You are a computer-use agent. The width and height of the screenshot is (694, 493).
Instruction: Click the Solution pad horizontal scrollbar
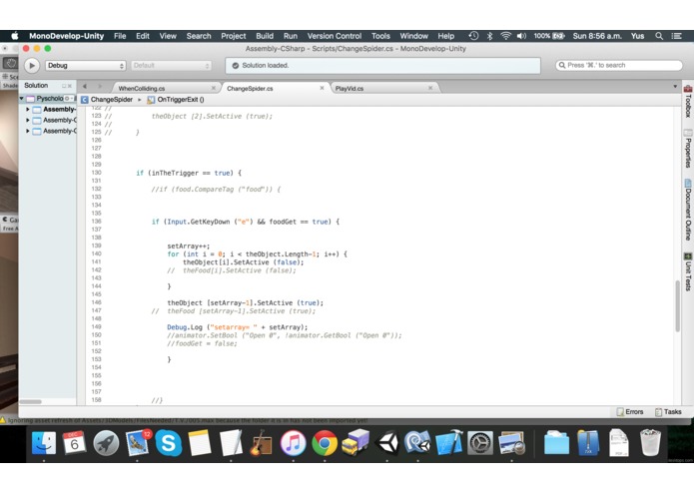pos(31,401)
